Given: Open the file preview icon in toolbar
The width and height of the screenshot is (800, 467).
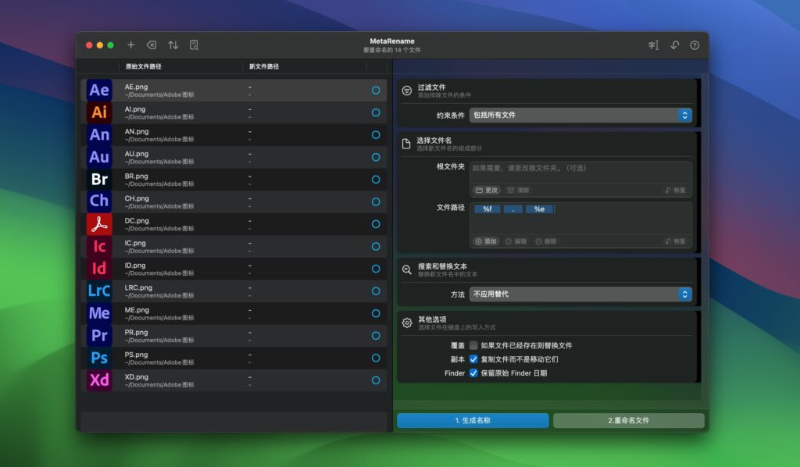Looking at the screenshot, I should click(x=194, y=45).
